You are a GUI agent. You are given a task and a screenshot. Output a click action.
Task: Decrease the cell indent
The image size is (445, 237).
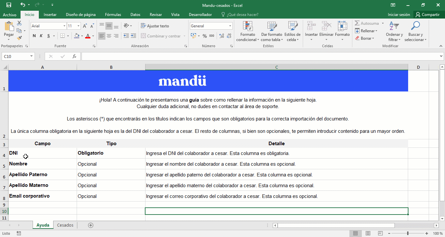click(126, 36)
